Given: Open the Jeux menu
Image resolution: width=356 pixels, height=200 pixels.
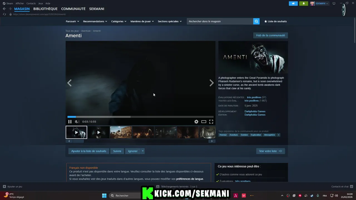Looking at the screenshot, I should pyautogui.click(x=41, y=3).
